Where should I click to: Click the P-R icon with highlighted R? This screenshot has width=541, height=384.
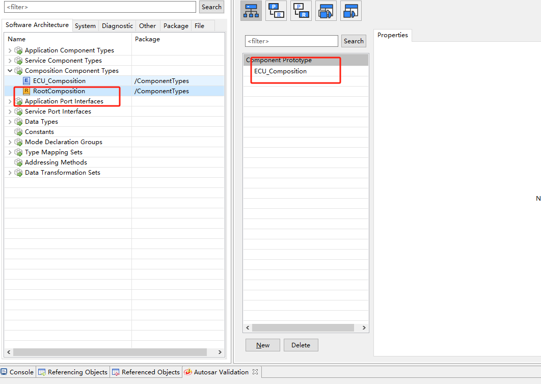coord(301,11)
